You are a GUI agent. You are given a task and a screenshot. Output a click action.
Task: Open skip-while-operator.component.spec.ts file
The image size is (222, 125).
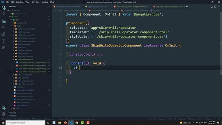[29, 69]
